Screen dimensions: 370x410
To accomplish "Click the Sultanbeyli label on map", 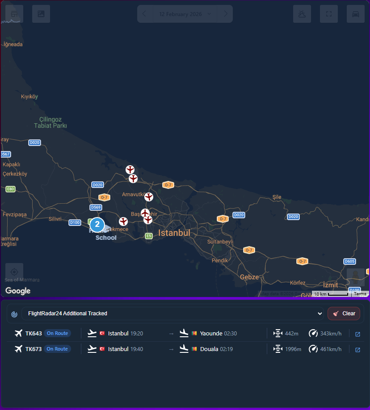I will coord(220,242).
